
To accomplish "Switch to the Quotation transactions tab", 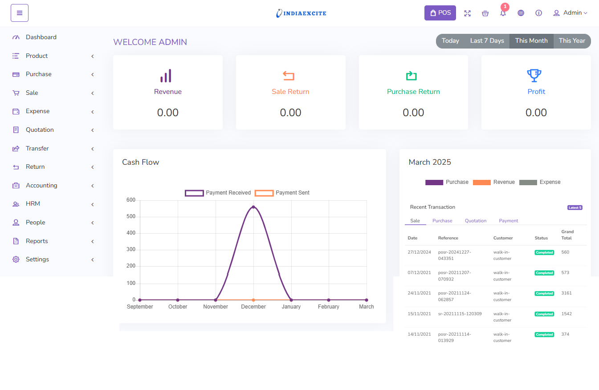I will (475, 221).
